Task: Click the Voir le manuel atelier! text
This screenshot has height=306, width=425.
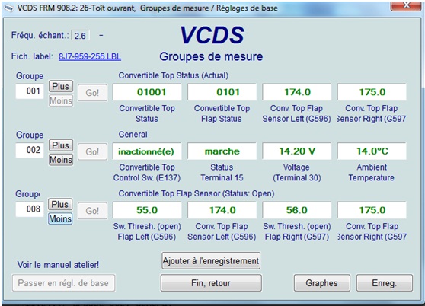Action: pyautogui.click(x=58, y=265)
